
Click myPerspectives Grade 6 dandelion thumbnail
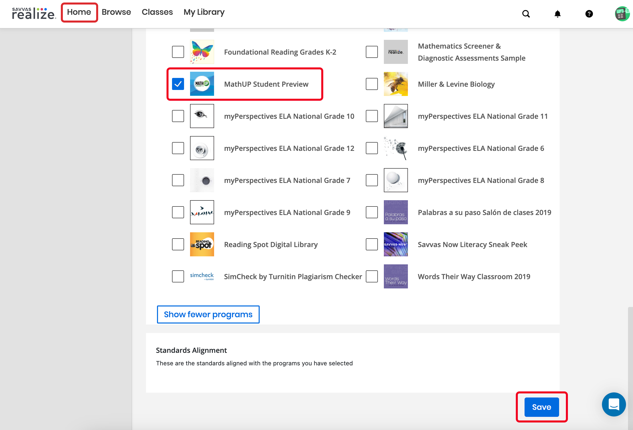pos(395,148)
